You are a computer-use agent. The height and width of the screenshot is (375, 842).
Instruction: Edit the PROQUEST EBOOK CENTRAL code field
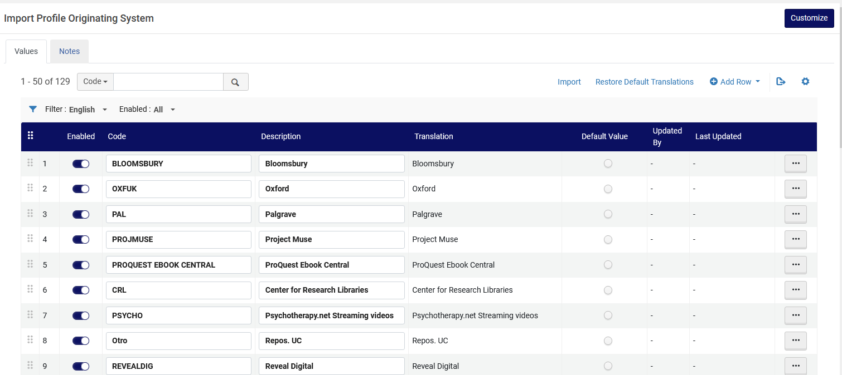178,265
